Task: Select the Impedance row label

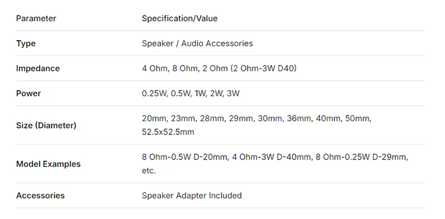Action: coord(38,68)
